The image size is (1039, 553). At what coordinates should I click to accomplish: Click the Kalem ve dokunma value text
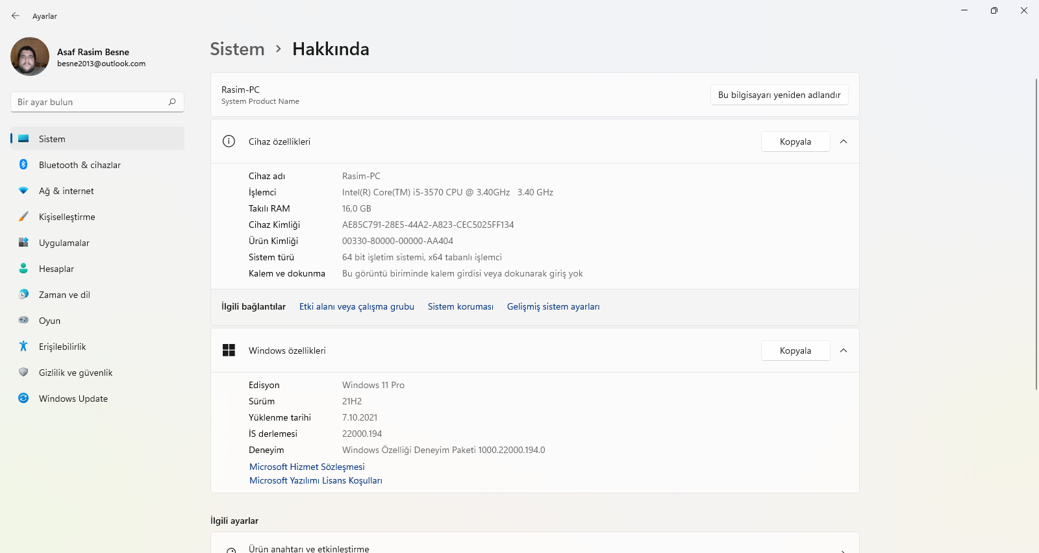pos(462,273)
